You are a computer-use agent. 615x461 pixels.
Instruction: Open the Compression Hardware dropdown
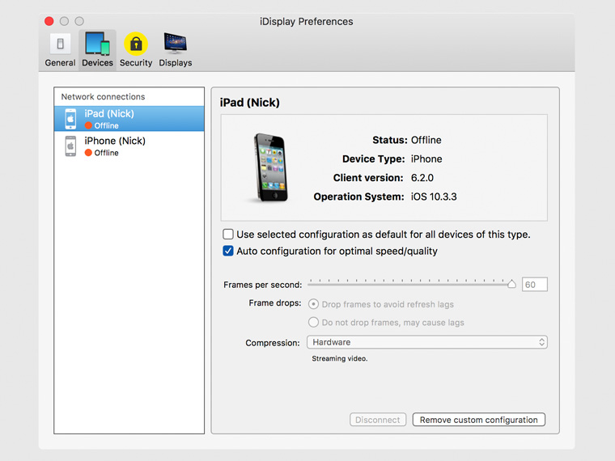(x=426, y=343)
